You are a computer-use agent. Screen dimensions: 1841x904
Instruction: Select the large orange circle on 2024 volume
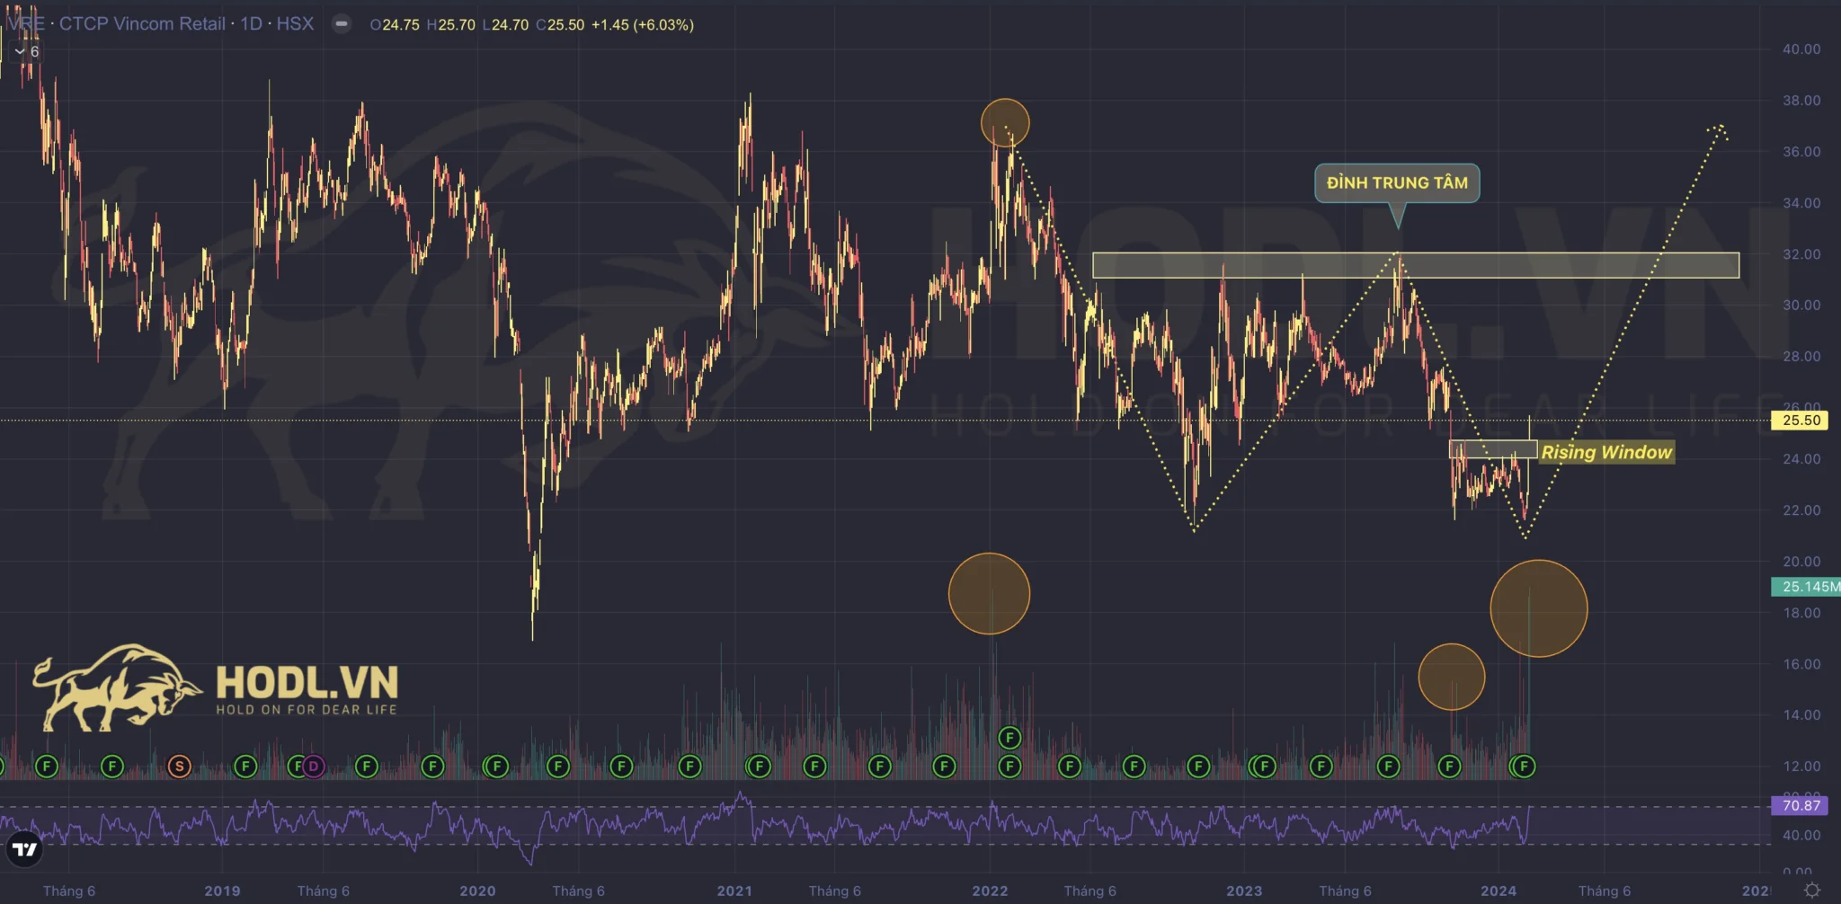tap(1538, 608)
